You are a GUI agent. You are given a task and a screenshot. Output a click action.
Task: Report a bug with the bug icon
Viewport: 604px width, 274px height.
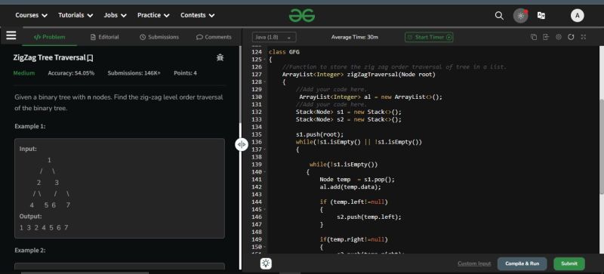click(220, 58)
